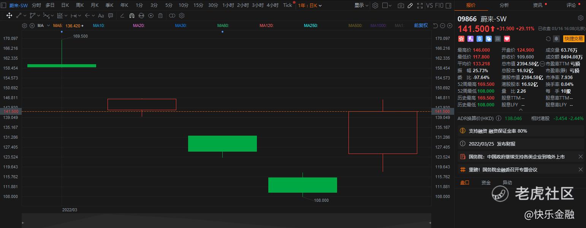Viewport: 586px width, 228px height.
Task: Collapse the quote details chevron
Action: 520,110
